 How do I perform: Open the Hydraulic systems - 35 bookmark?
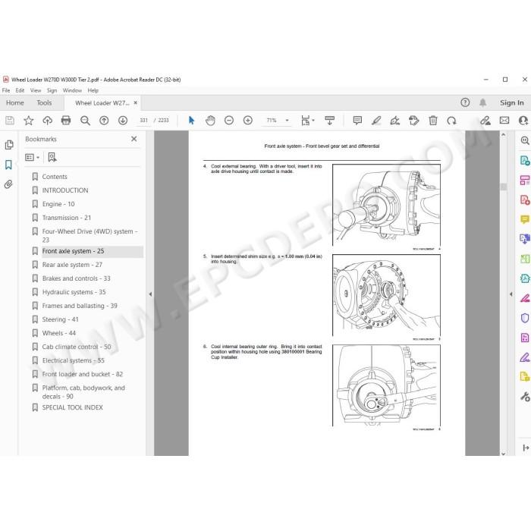74,292
